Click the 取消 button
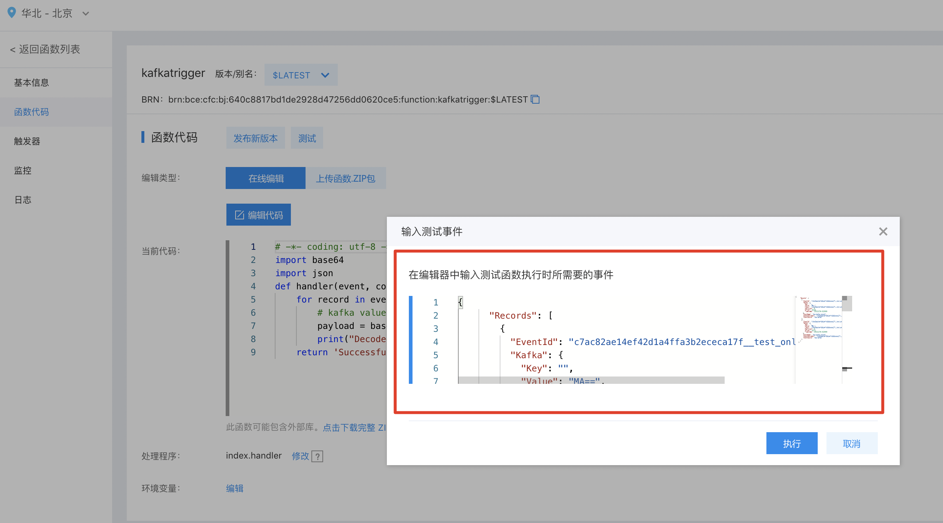The height and width of the screenshot is (523, 943). tap(851, 443)
